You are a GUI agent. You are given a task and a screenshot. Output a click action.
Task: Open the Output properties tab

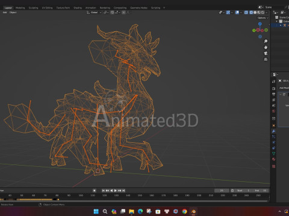(273, 94)
